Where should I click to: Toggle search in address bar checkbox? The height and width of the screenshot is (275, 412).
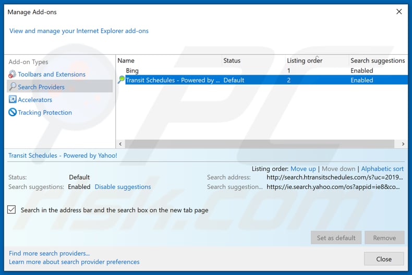pyautogui.click(x=11, y=210)
